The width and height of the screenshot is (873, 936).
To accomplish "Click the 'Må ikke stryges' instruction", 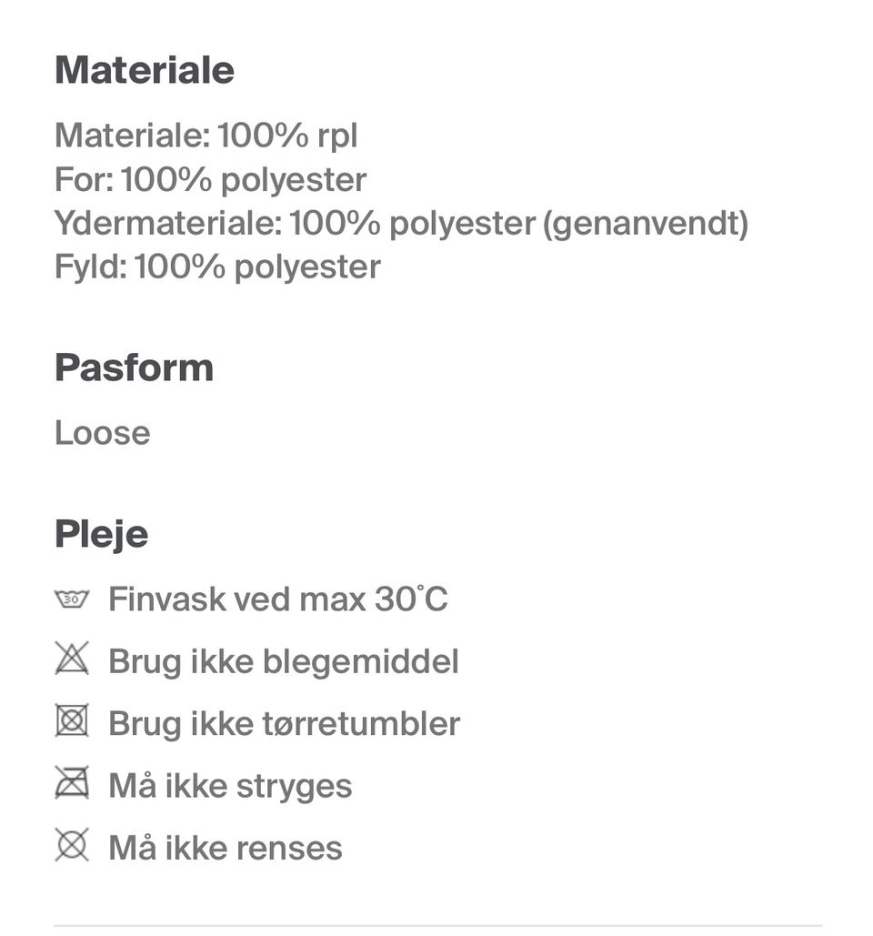I will pyautogui.click(x=230, y=785).
